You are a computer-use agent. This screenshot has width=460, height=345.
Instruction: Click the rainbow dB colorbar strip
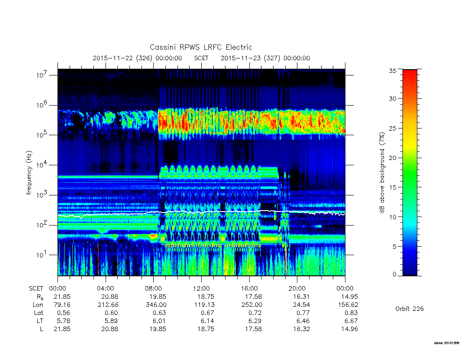pos(410,172)
